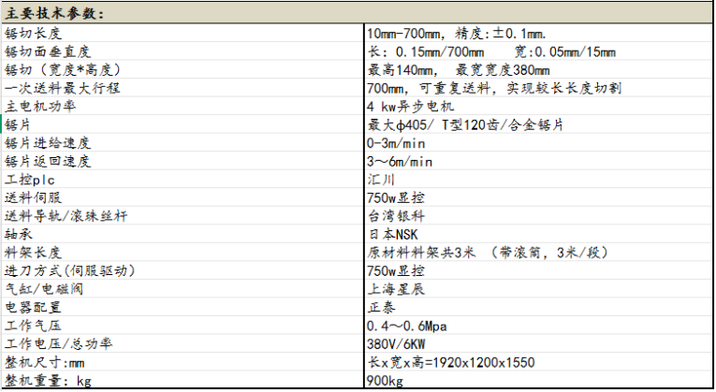The image size is (716, 392).
Task: Click the 最高140mm 最宽宽度380mm cell
Action: [459, 70]
